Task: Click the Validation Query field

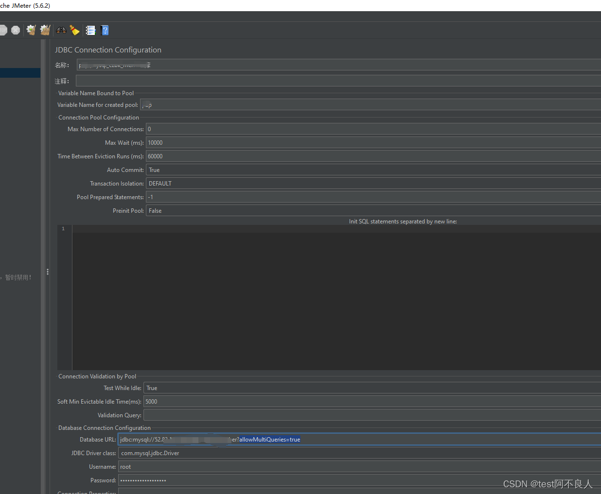Action: 340,415
